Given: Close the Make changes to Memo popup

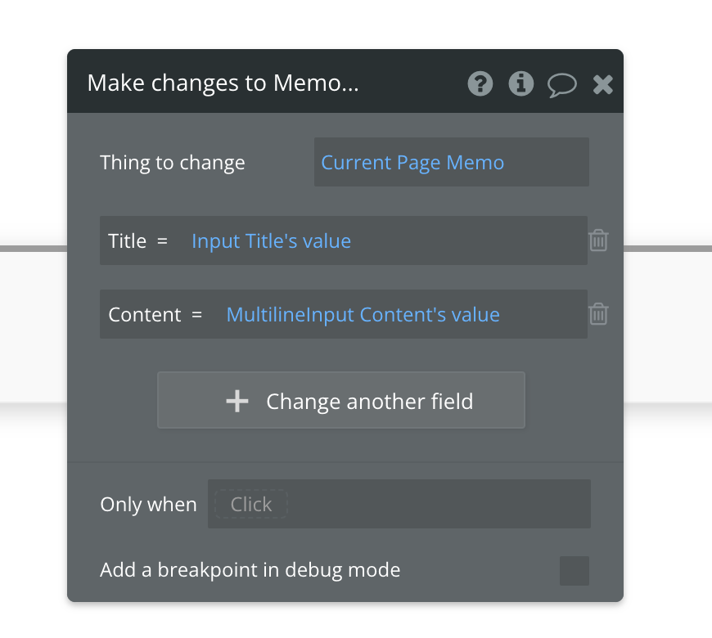Looking at the screenshot, I should (603, 83).
